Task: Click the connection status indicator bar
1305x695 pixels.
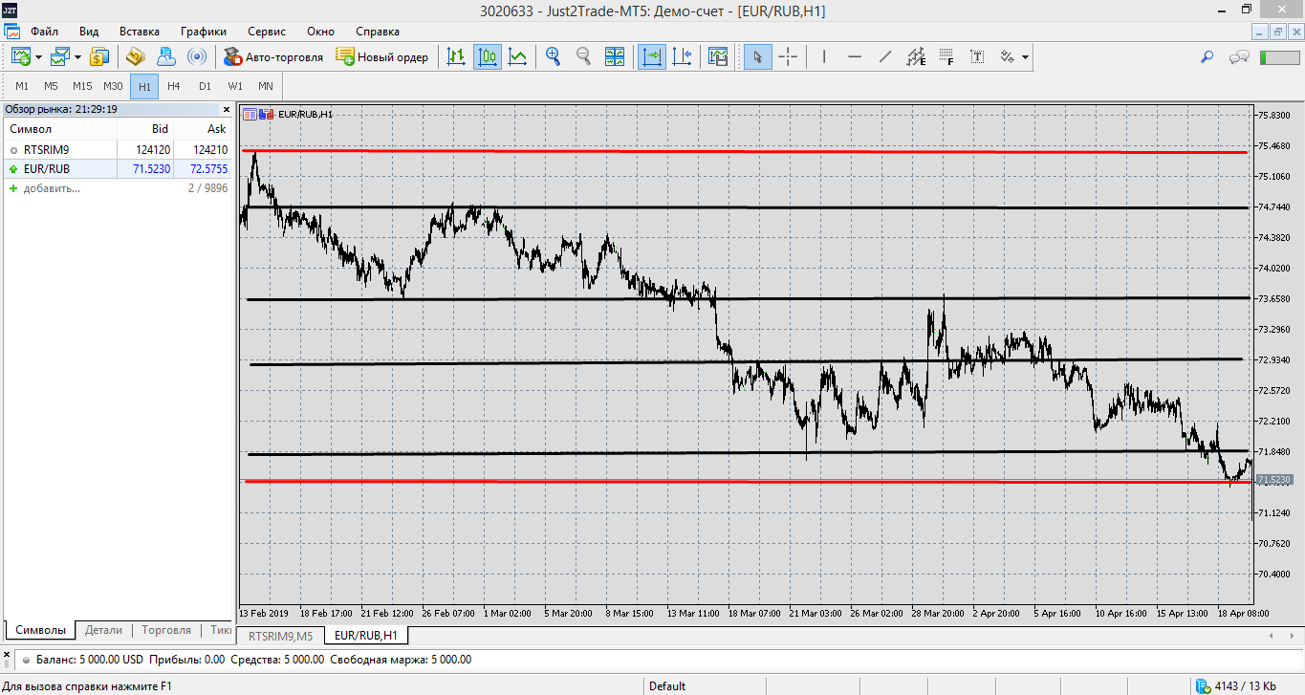Action: (1279, 57)
